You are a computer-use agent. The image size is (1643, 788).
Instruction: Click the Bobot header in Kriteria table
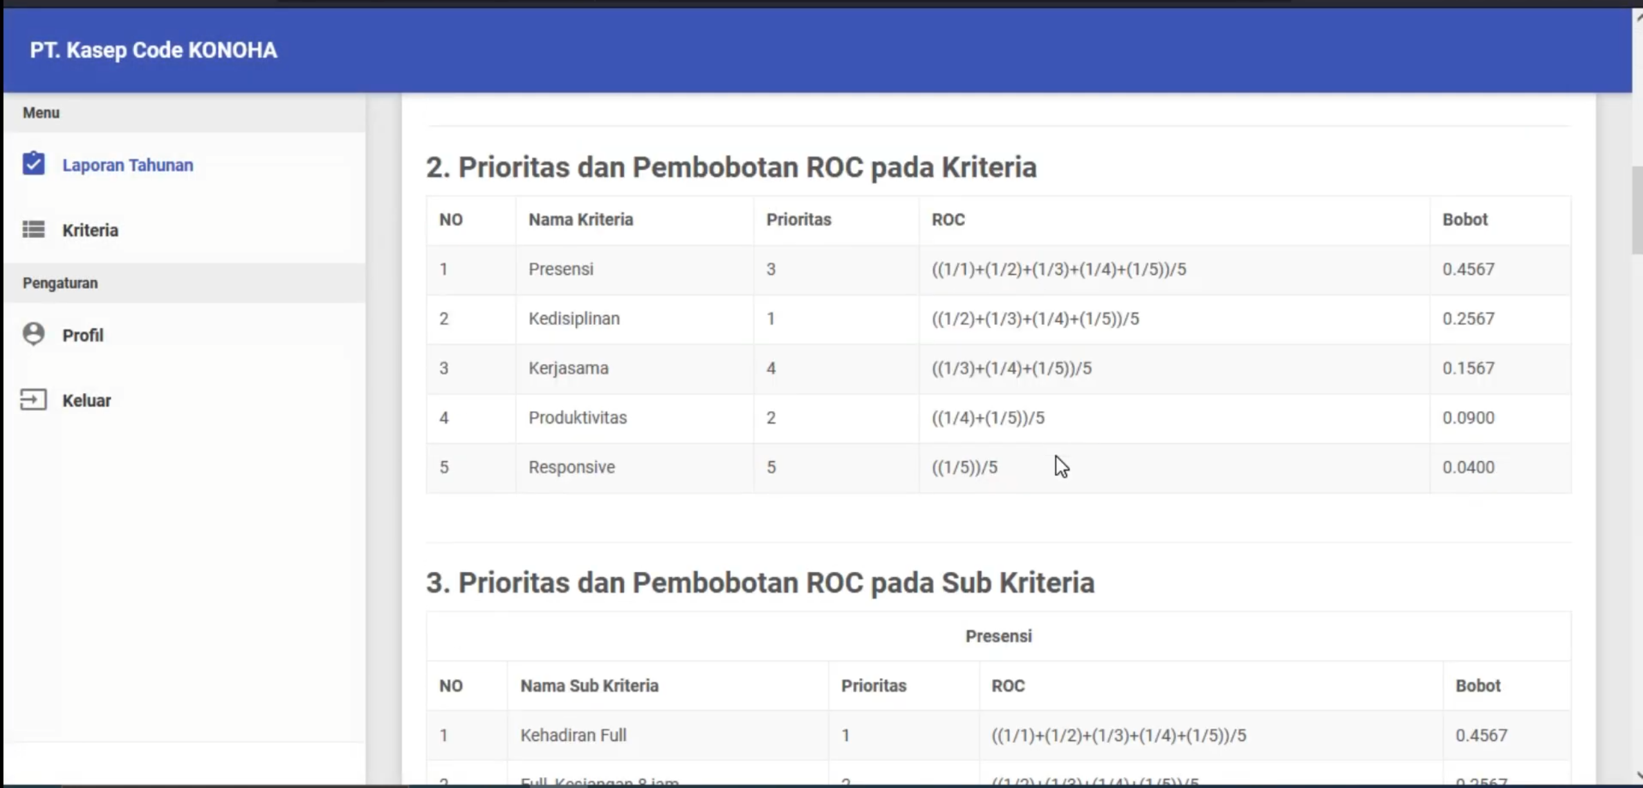pyautogui.click(x=1465, y=219)
